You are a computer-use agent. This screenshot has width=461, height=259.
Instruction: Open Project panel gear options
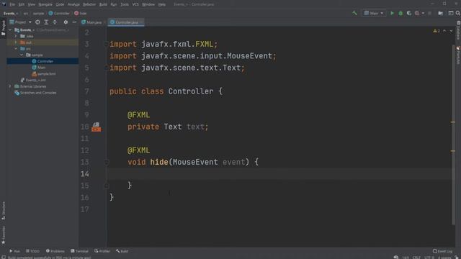(66, 22)
